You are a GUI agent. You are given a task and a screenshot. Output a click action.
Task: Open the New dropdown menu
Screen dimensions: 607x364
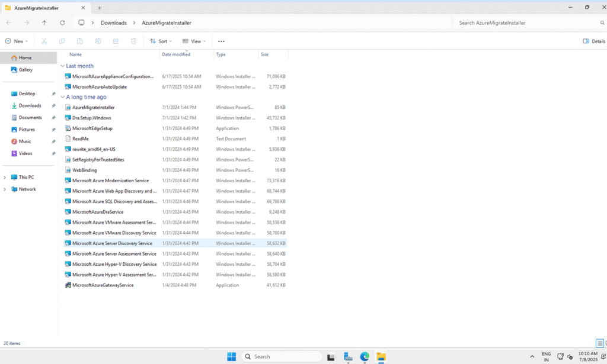point(17,41)
